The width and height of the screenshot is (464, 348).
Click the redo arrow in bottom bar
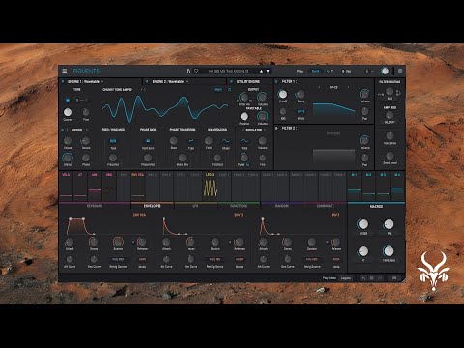380,278
